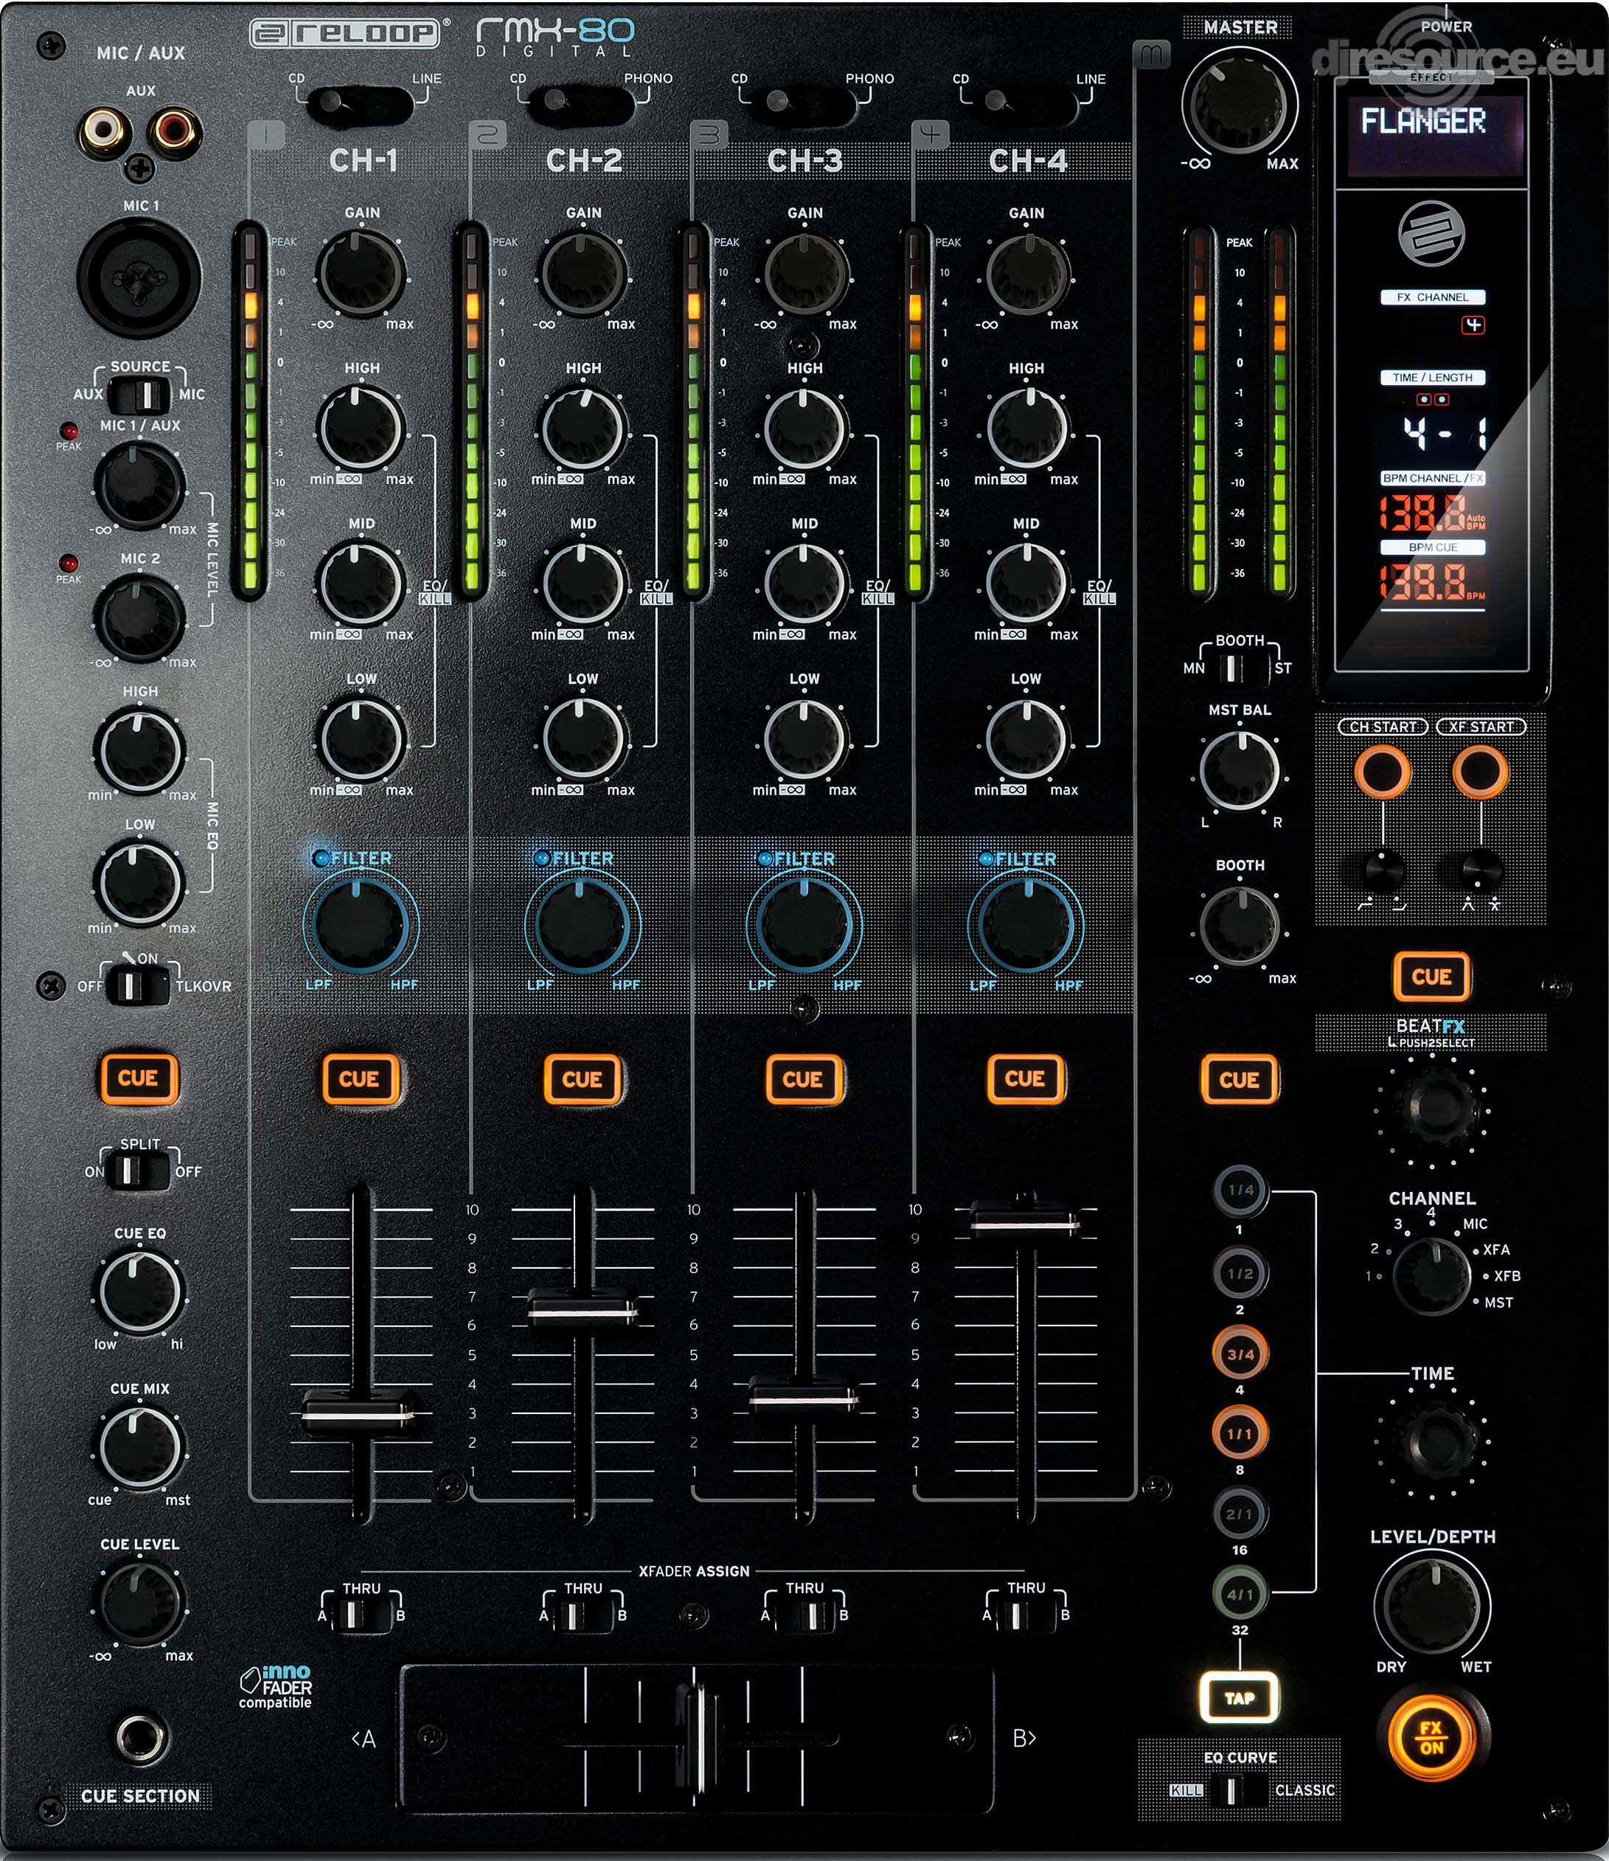Click the effect CUE button under XF START
The image size is (1609, 1861).
click(x=1431, y=977)
